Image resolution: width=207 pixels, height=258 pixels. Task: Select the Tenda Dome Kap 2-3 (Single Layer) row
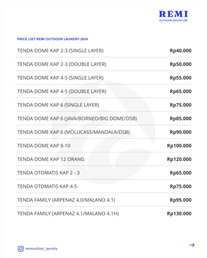[x=104, y=51]
